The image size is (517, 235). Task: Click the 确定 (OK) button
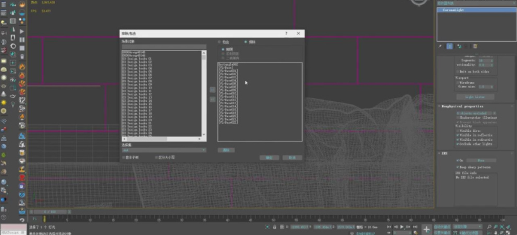tap(269, 158)
